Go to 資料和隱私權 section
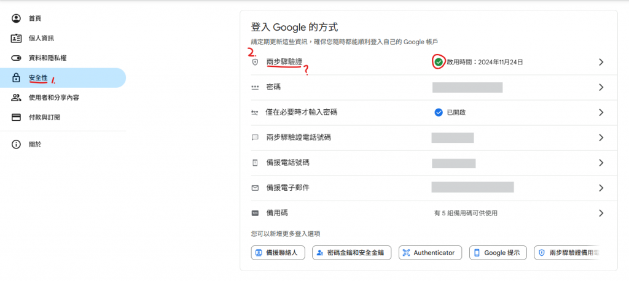 coord(63,58)
